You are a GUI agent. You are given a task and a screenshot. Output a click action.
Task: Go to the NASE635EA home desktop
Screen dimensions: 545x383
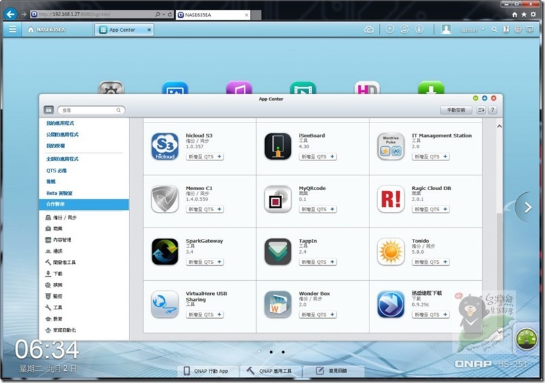(x=47, y=30)
